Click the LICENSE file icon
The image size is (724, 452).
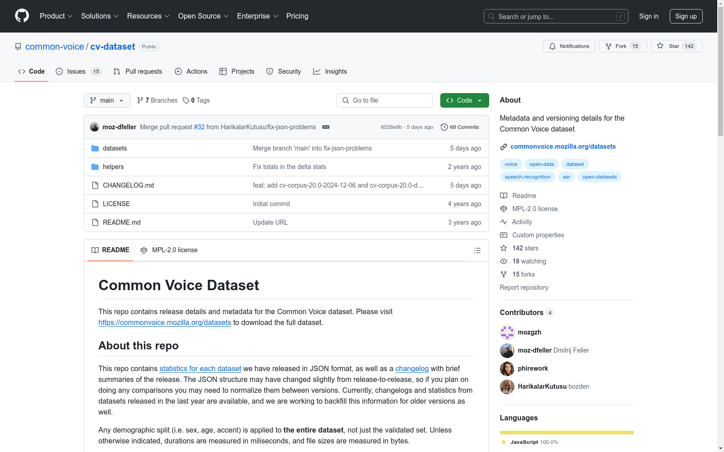95,204
